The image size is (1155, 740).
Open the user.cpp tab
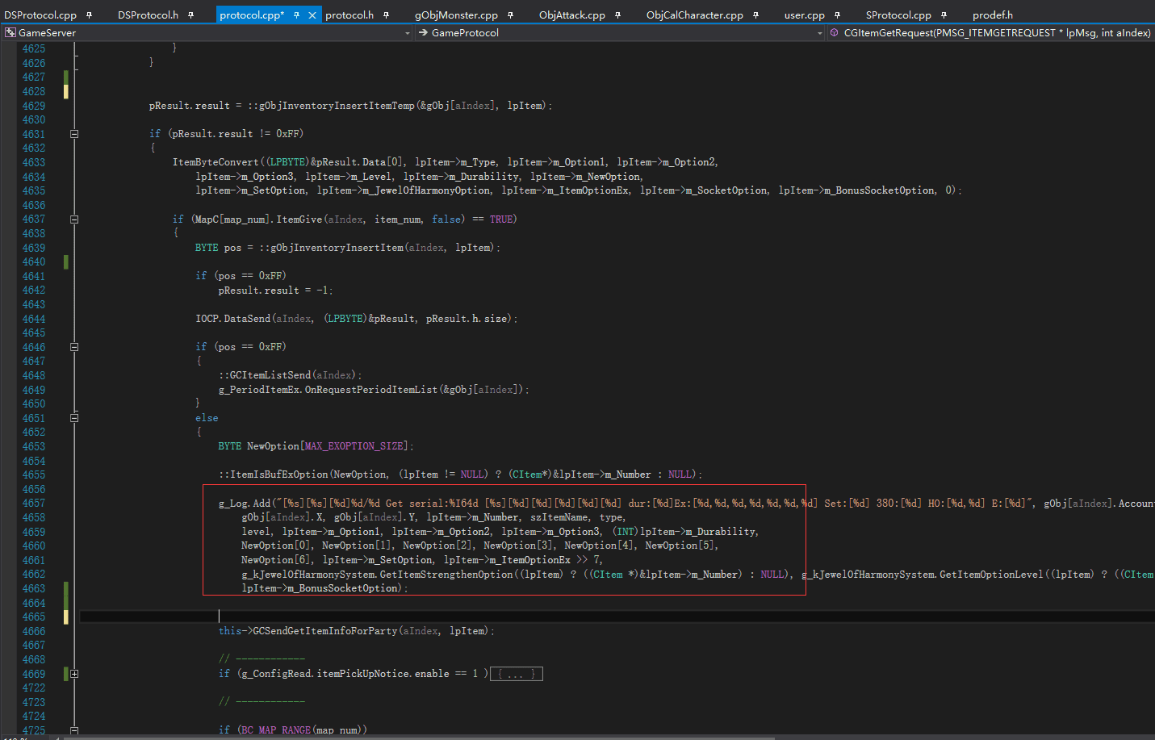tap(805, 15)
